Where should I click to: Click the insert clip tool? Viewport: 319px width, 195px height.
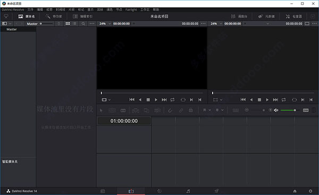point(136,110)
